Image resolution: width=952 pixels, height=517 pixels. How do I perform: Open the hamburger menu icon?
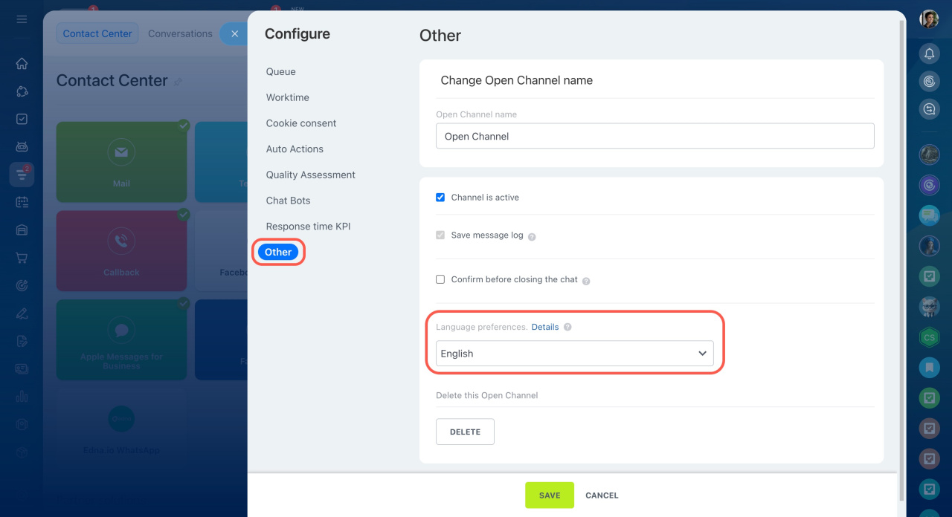(x=22, y=19)
